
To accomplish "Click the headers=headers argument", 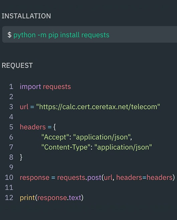I will point(144,178).
